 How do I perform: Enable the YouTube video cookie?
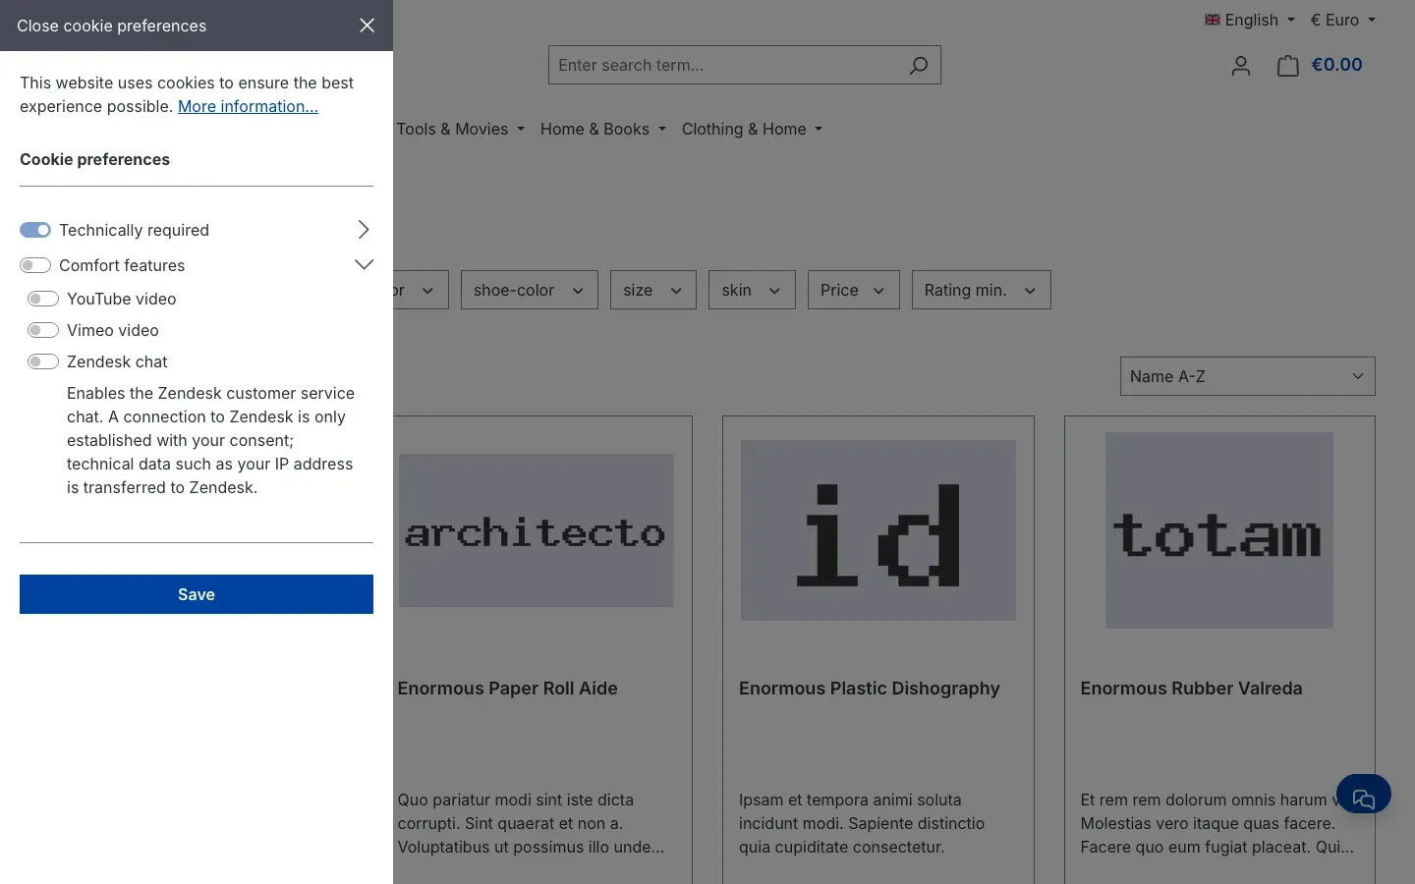[43, 299]
